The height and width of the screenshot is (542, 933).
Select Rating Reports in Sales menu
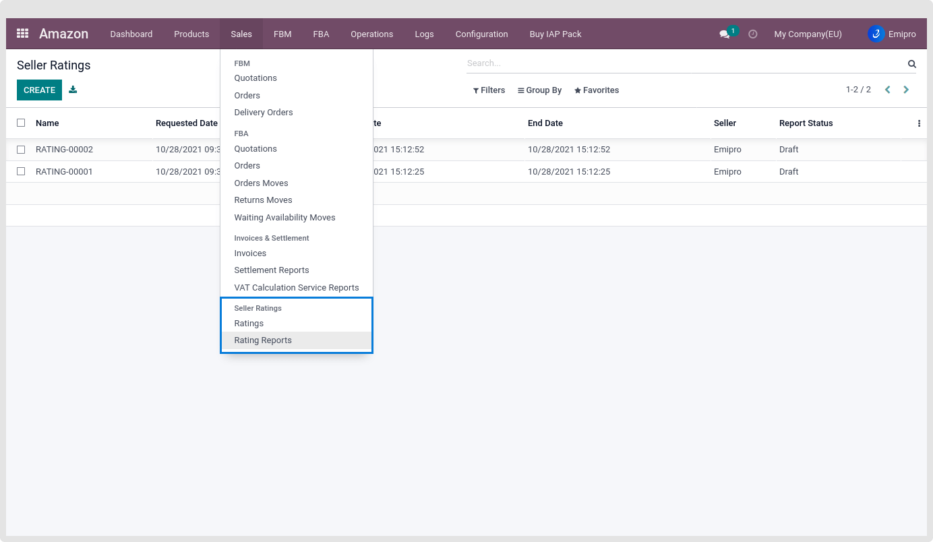[x=263, y=340]
